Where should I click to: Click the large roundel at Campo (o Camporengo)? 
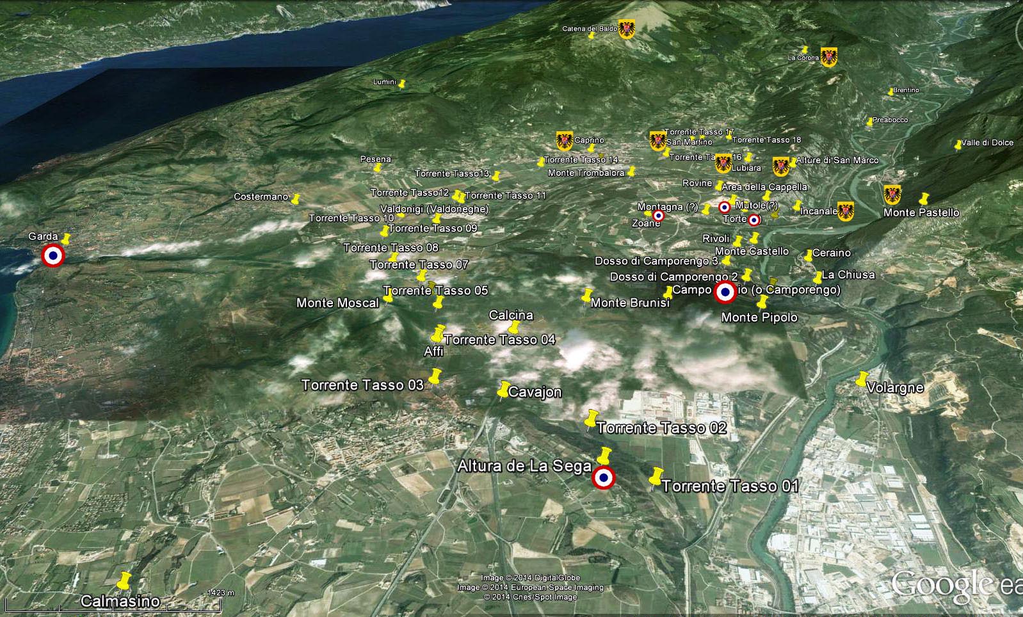pos(725,292)
